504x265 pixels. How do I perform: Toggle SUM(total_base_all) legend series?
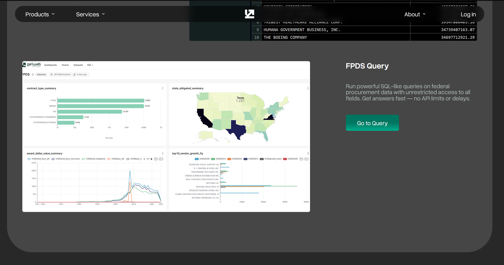[x=38, y=159]
